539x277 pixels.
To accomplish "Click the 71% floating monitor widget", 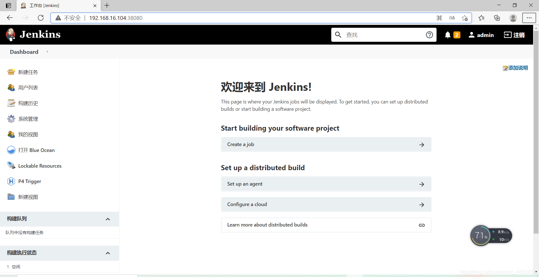I will [491, 236].
